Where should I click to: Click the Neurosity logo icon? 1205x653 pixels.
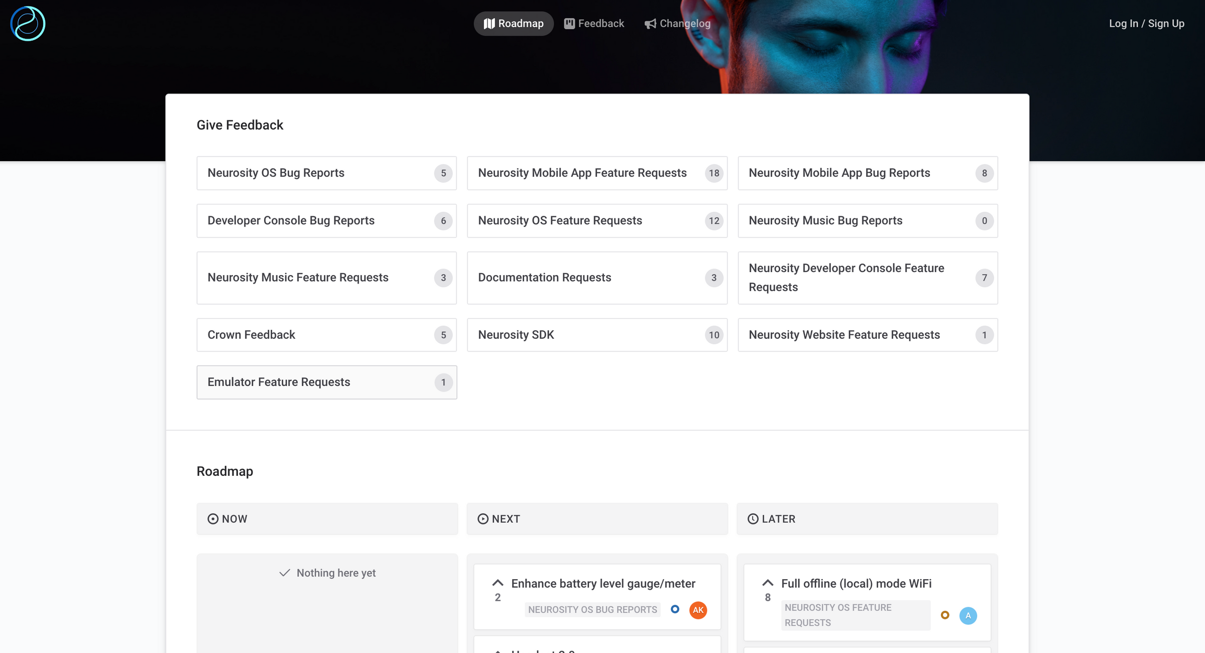click(28, 24)
